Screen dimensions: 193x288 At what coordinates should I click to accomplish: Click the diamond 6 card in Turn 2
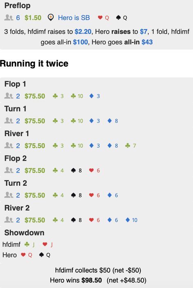click(x=113, y=195)
